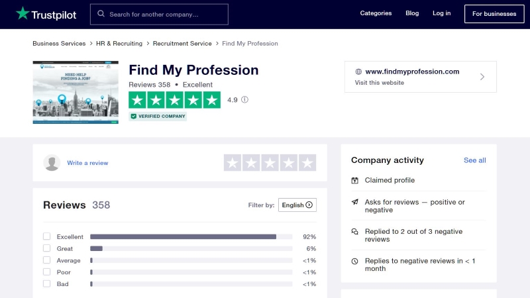Click the search magnifier icon
Image resolution: width=530 pixels, height=298 pixels.
101,13
